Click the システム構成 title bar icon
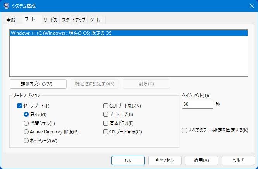This screenshot has height=169, width=258. coord(6,6)
